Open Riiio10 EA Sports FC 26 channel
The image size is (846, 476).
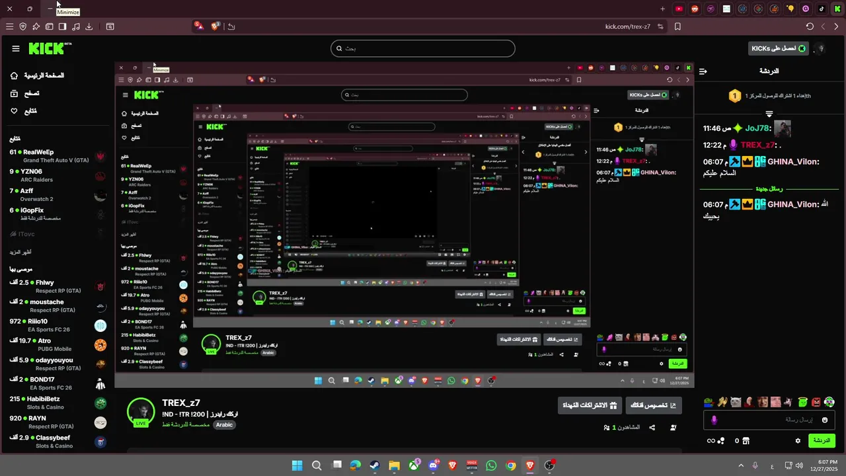(x=58, y=325)
